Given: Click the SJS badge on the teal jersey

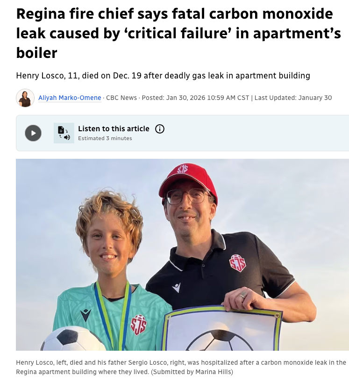Looking at the screenshot, I should pos(139,325).
